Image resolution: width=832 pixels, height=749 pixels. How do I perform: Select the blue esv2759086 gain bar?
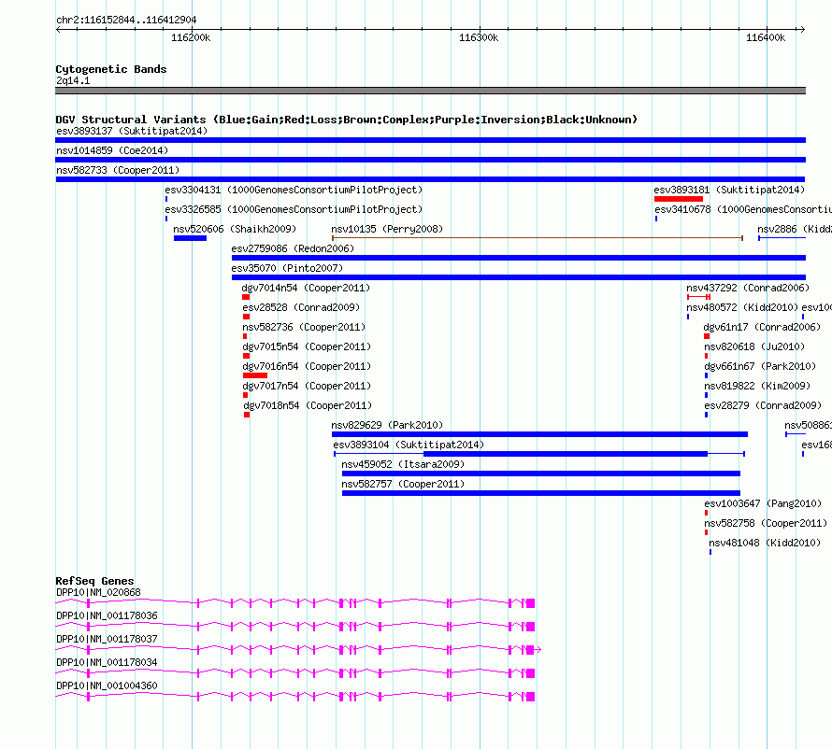pos(519,258)
